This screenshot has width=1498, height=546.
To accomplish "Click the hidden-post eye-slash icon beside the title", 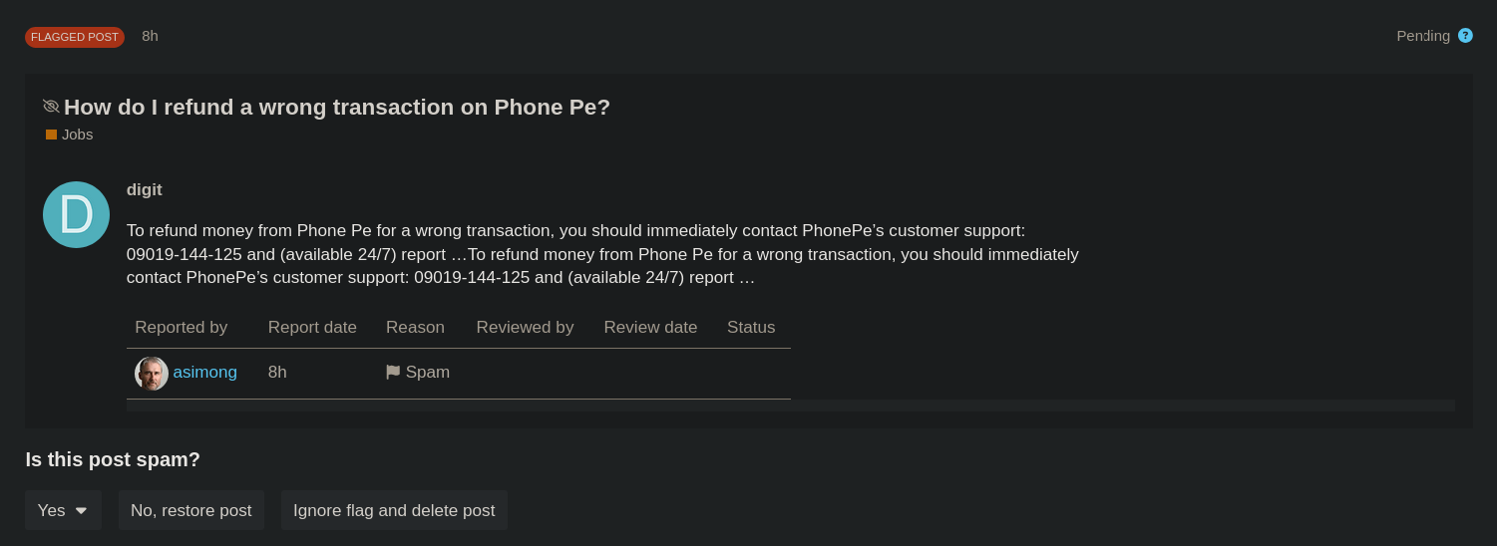I will tap(52, 106).
